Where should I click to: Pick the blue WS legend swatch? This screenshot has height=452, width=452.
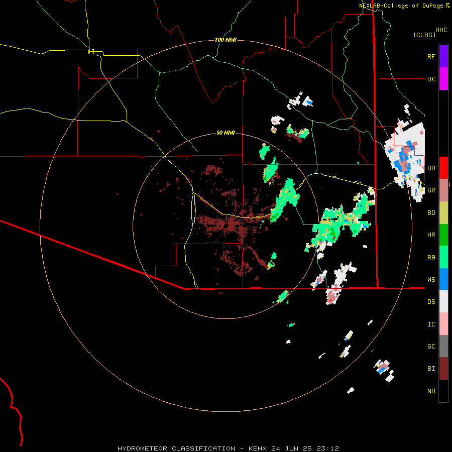tap(443, 279)
